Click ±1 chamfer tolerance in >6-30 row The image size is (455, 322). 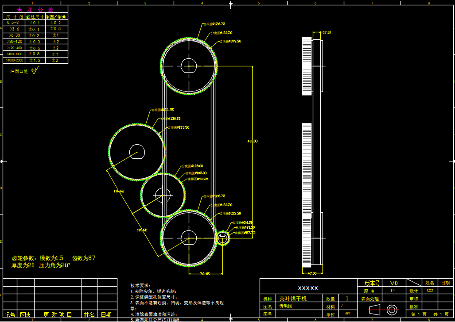pos(56,35)
